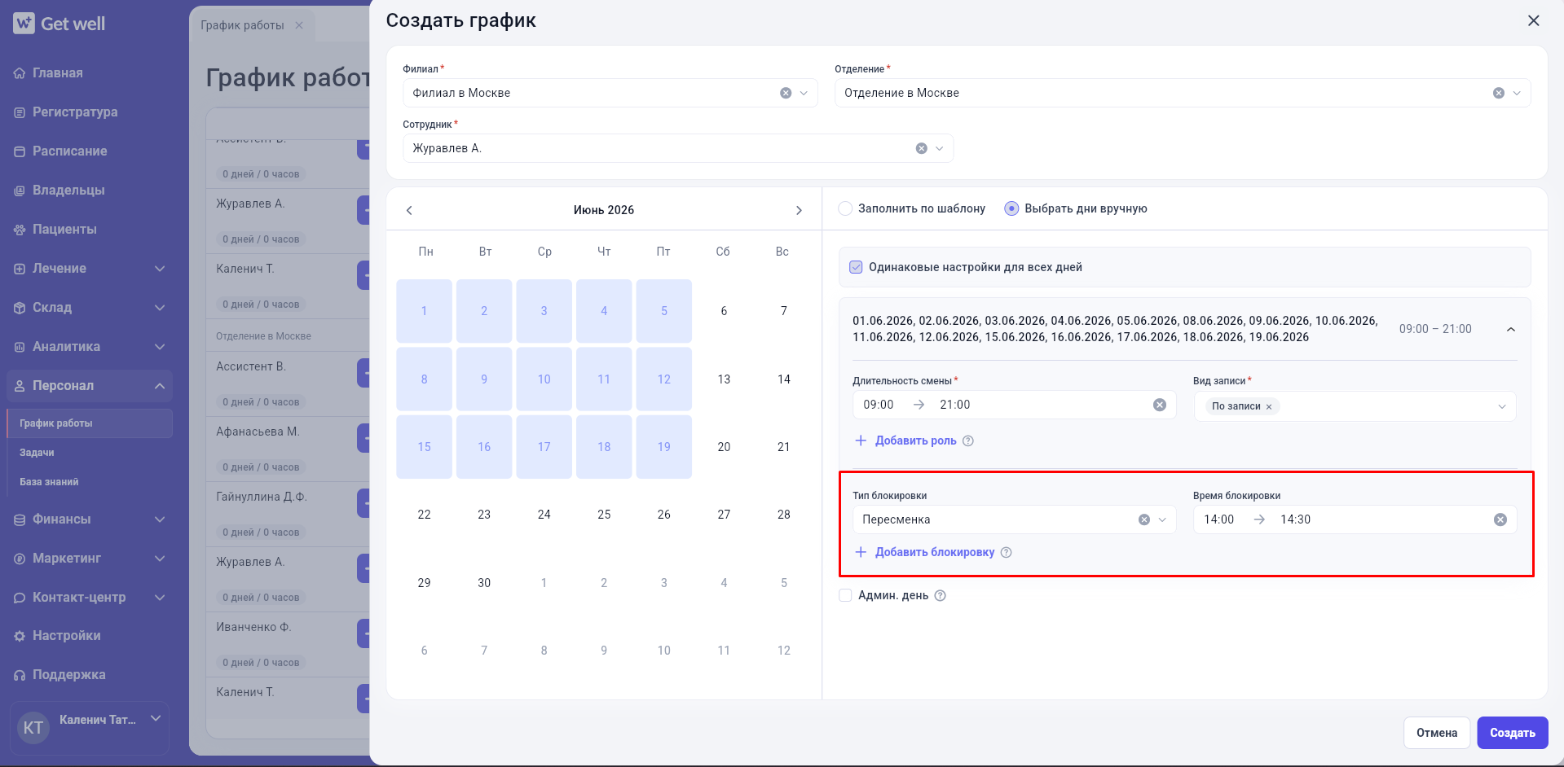Clear the Длительность смены time range
1564x767 pixels.
click(1159, 405)
